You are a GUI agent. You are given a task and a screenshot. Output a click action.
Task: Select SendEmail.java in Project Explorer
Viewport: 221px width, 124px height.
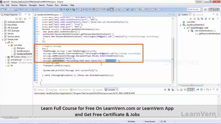pos(23,51)
